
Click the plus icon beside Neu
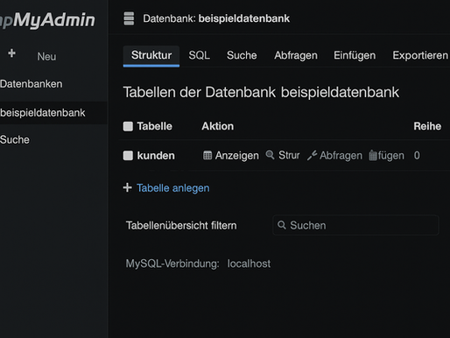[x=11, y=53]
